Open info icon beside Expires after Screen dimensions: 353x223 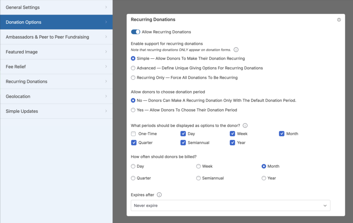point(159,195)
